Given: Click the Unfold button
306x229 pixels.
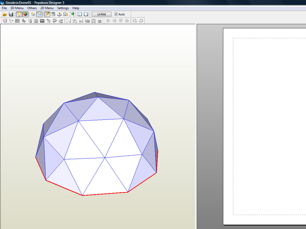Looking at the screenshot, I should pyautogui.click(x=102, y=14).
